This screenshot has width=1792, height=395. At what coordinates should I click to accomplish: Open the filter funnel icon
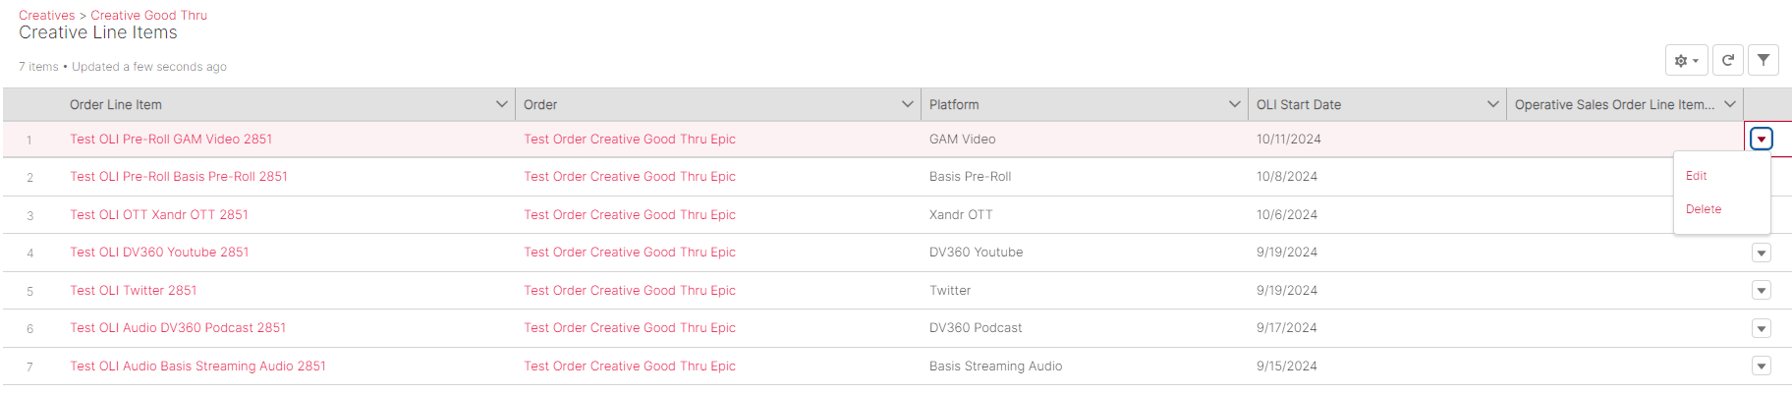click(1764, 61)
